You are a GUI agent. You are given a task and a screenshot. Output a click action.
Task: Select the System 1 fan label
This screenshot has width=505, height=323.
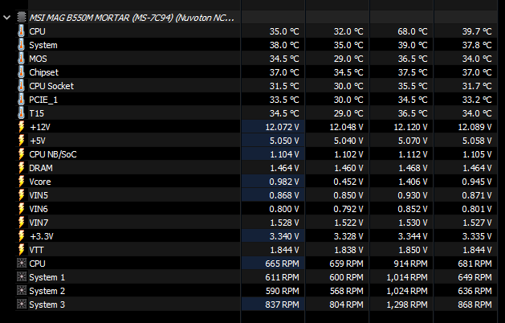click(x=47, y=277)
